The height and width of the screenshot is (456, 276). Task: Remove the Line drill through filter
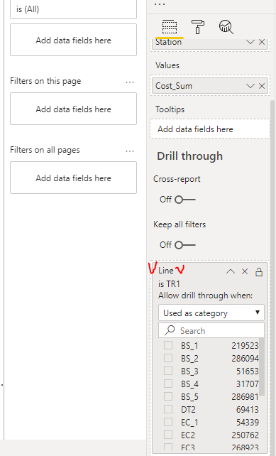[x=245, y=271]
